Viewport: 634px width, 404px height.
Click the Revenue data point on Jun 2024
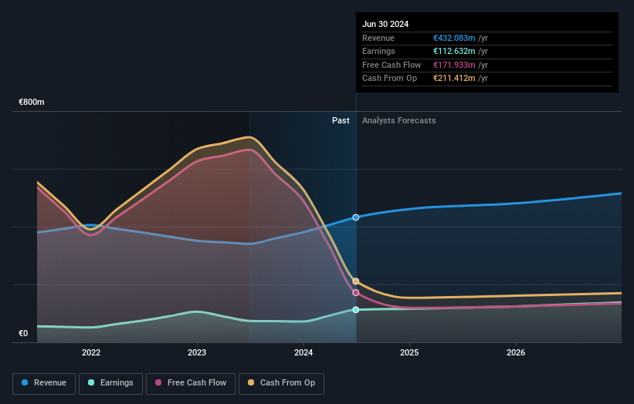(356, 217)
